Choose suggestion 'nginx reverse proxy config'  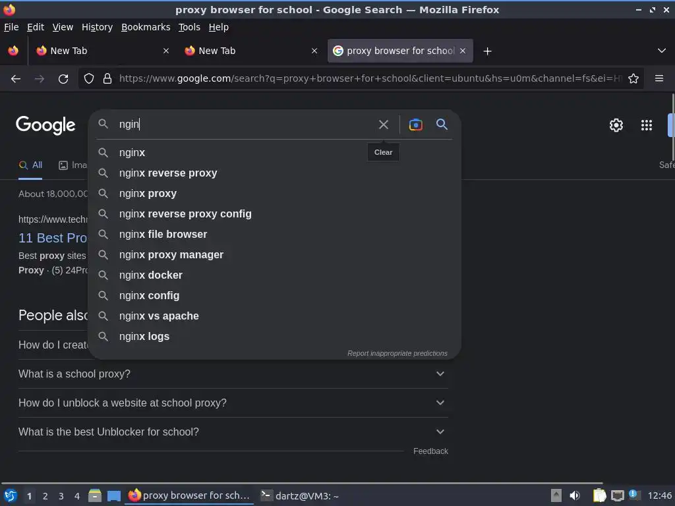click(x=274, y=214)
